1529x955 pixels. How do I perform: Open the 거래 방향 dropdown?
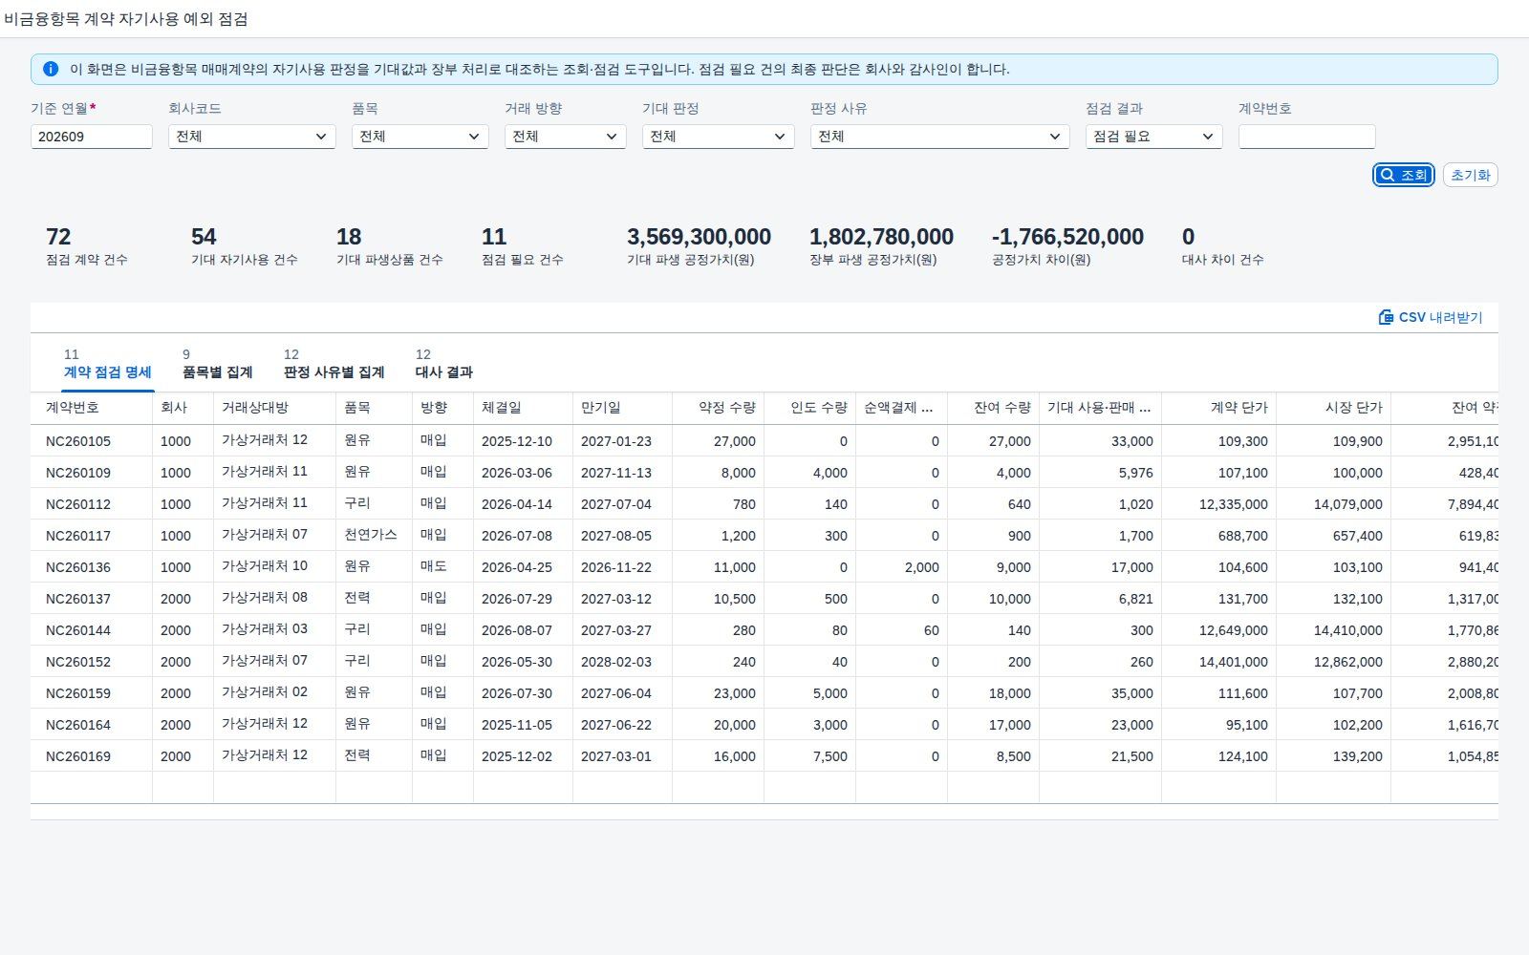pos(566,137)
